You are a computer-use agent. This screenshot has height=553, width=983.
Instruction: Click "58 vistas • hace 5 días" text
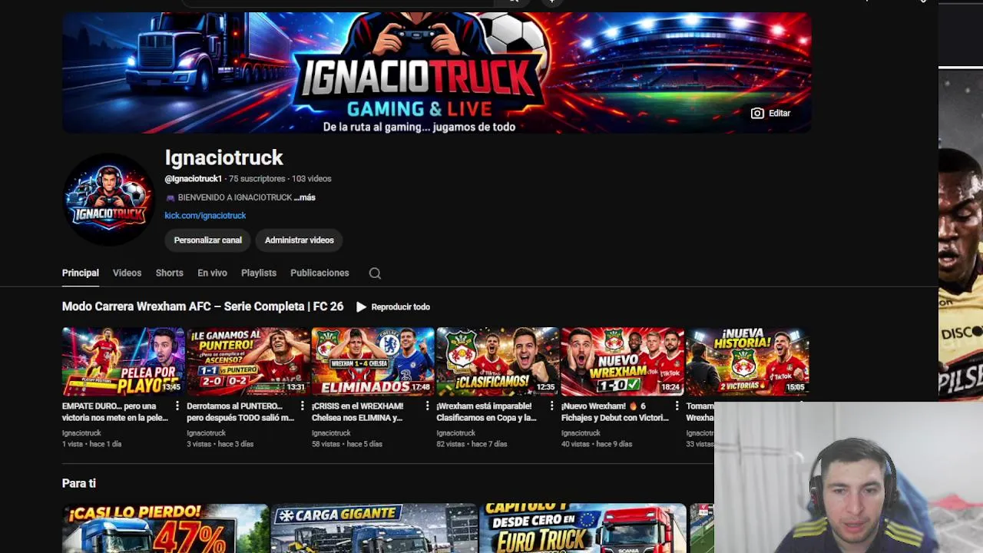pos(346,444)
